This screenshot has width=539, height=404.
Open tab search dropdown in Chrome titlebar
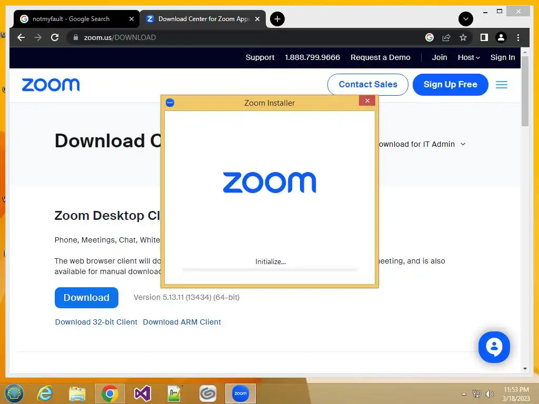466,19
